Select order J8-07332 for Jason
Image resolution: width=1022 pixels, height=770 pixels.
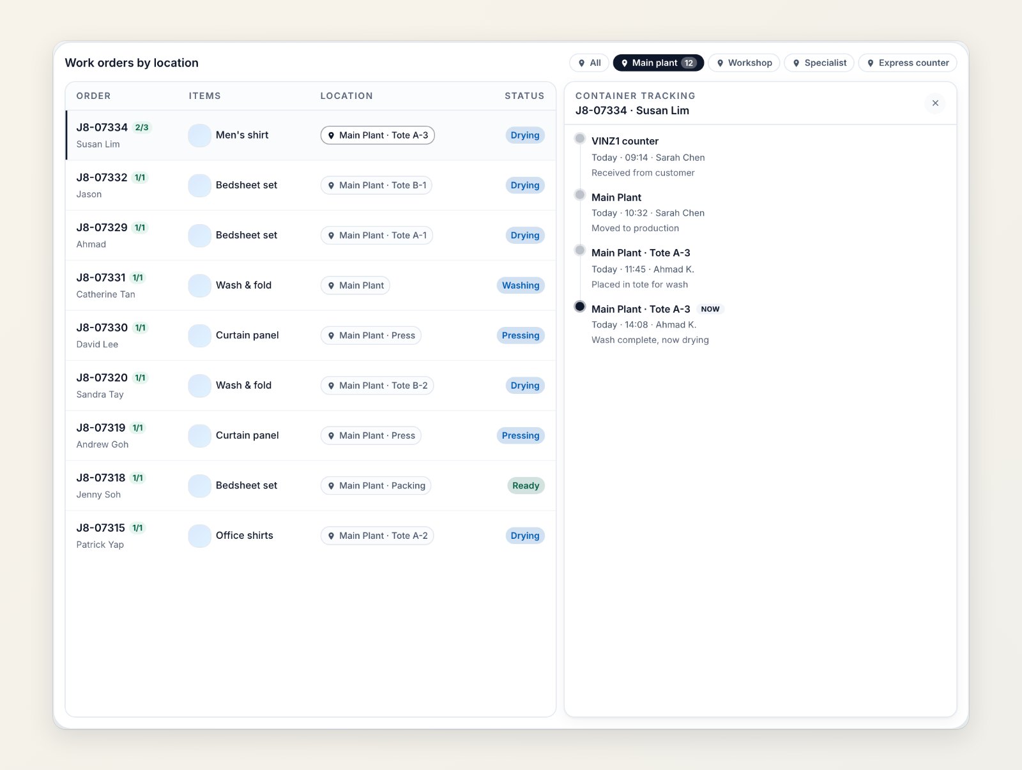pos(310,185)
